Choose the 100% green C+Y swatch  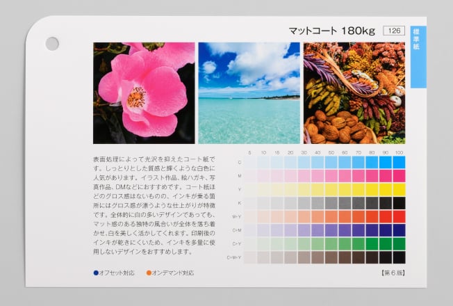[x=398, y=243]
